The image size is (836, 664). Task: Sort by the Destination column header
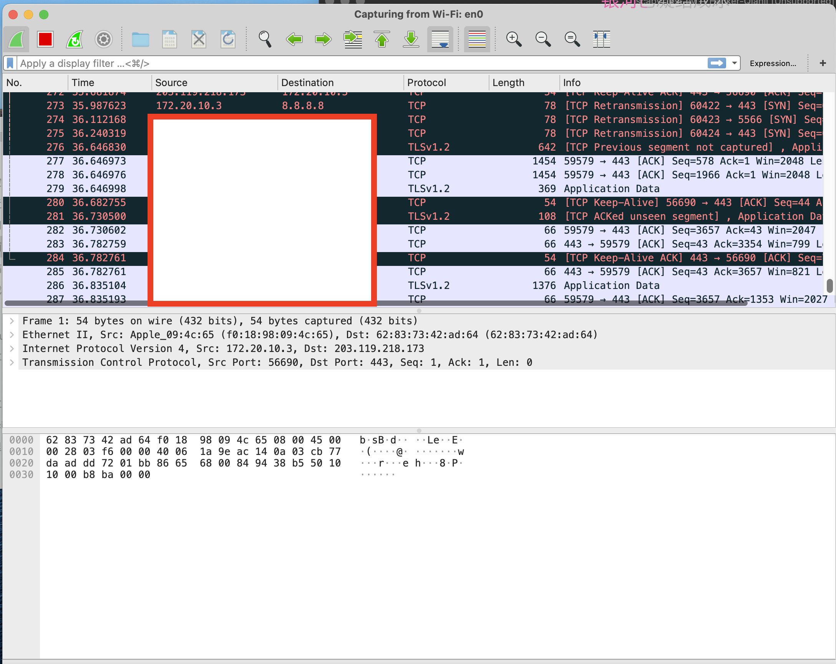pos(341,83)
